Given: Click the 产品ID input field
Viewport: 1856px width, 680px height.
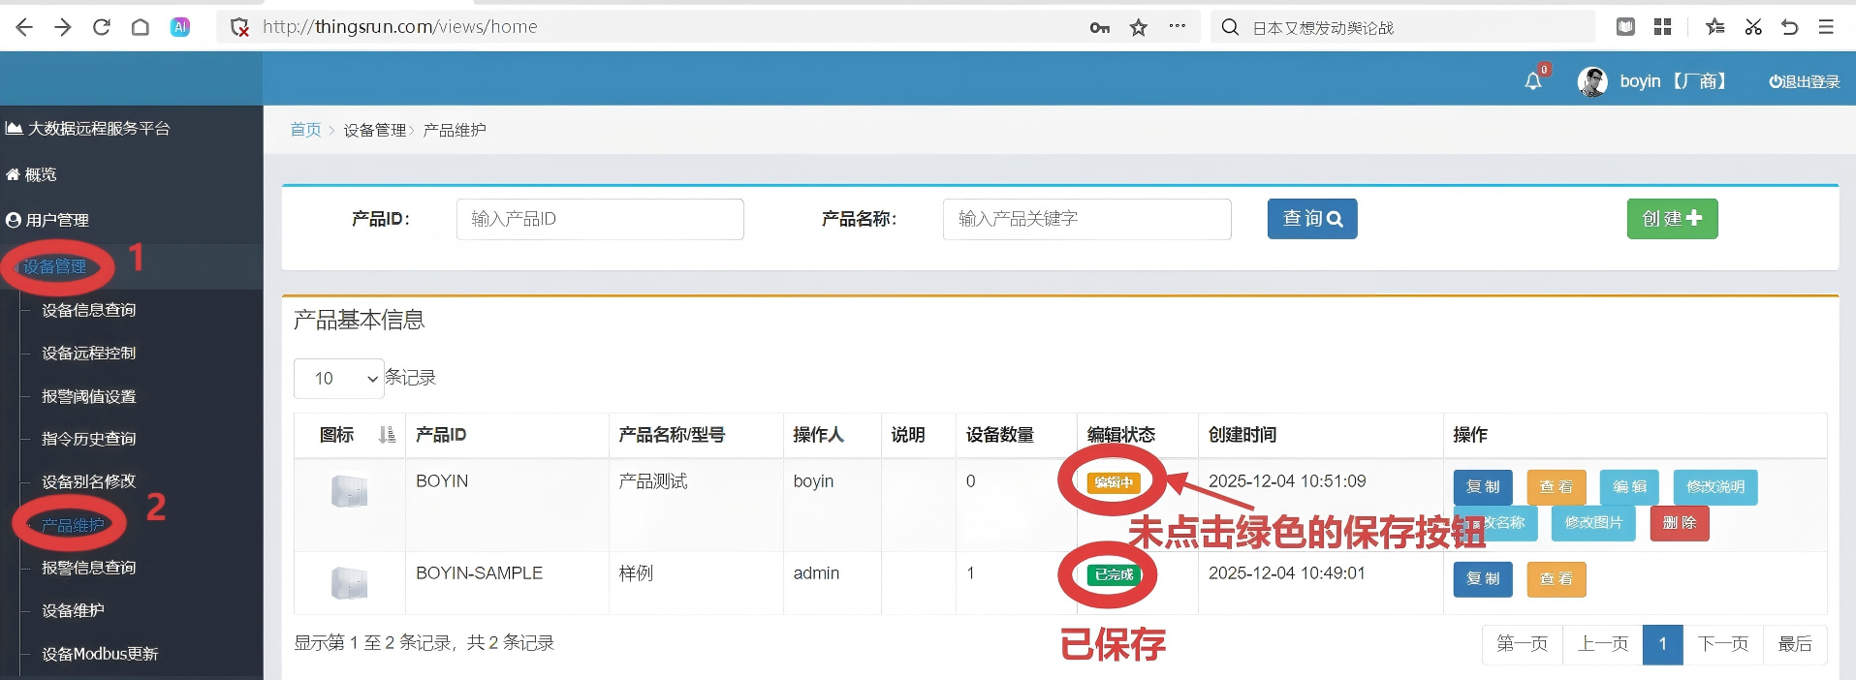Looking at the screenshot, I should click(x=599, y=219).
